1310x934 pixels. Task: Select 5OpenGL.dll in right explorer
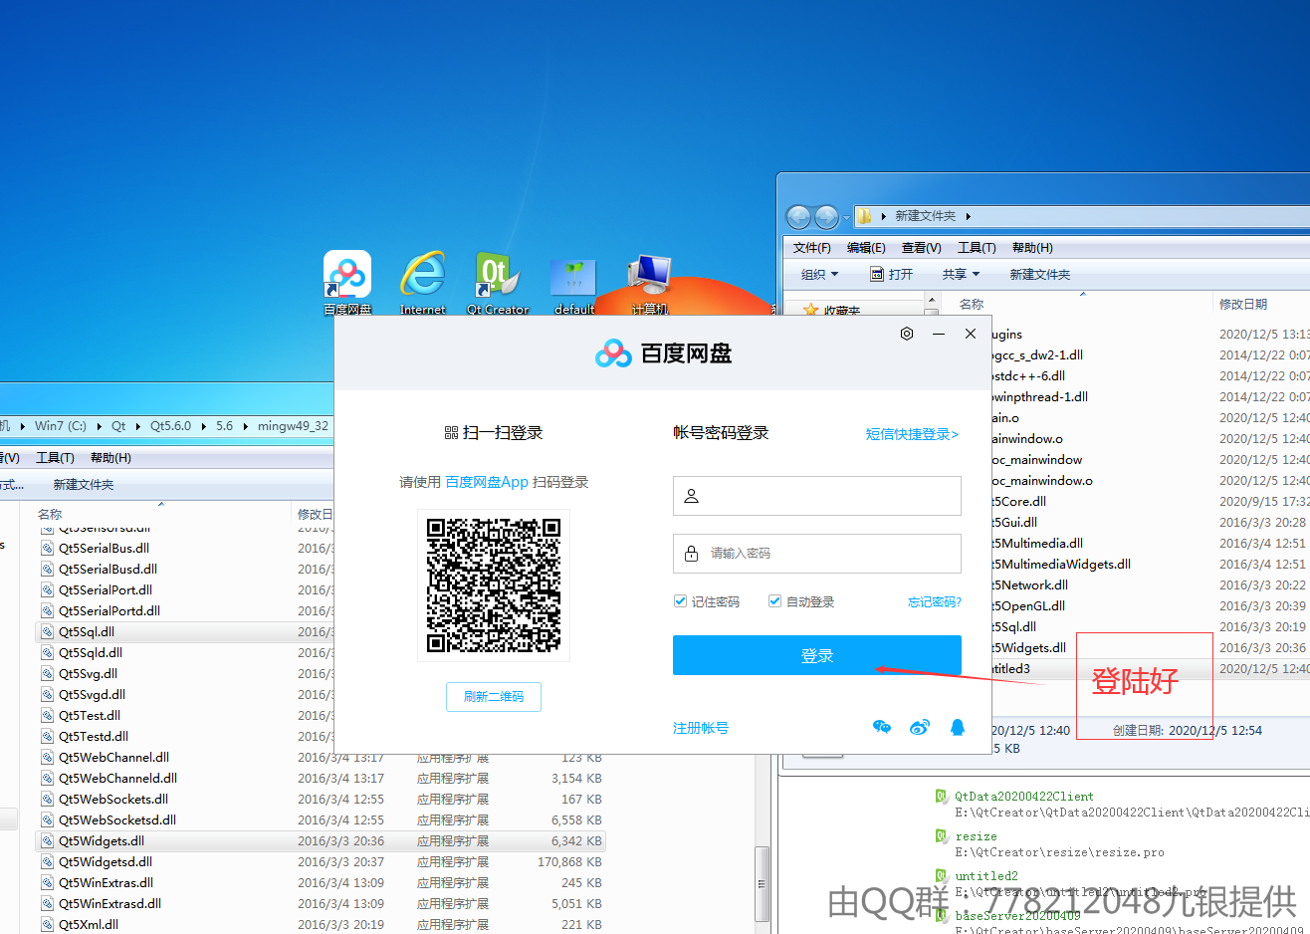[1028, 605]
